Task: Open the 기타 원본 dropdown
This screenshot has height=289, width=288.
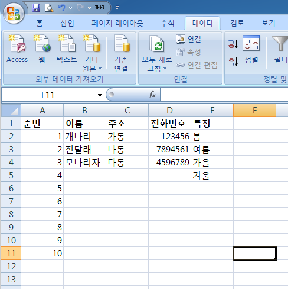Action: 91,53
